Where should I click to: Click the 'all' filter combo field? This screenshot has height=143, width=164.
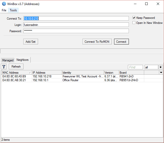(151, 67)
